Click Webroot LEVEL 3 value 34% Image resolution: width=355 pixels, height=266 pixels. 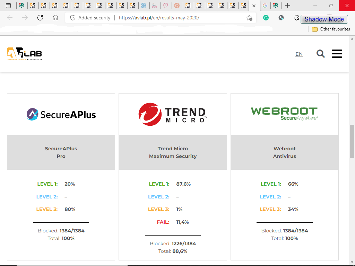click(x=293, y=209)
